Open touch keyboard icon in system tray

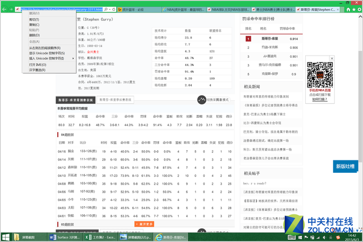(292, 237)
